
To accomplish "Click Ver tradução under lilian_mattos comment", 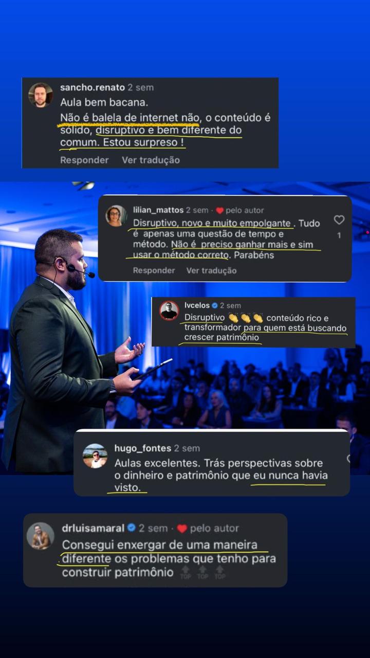I will pyautogui.click(x=211, y=270).
